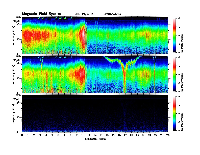
Task: Click the date 'Jul. 19, 2014'
Action: coord(84,14)
